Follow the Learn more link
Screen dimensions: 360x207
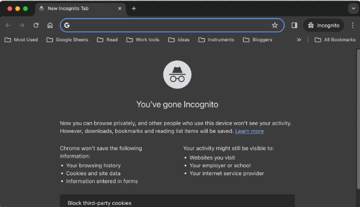click(x=249, y=131)
